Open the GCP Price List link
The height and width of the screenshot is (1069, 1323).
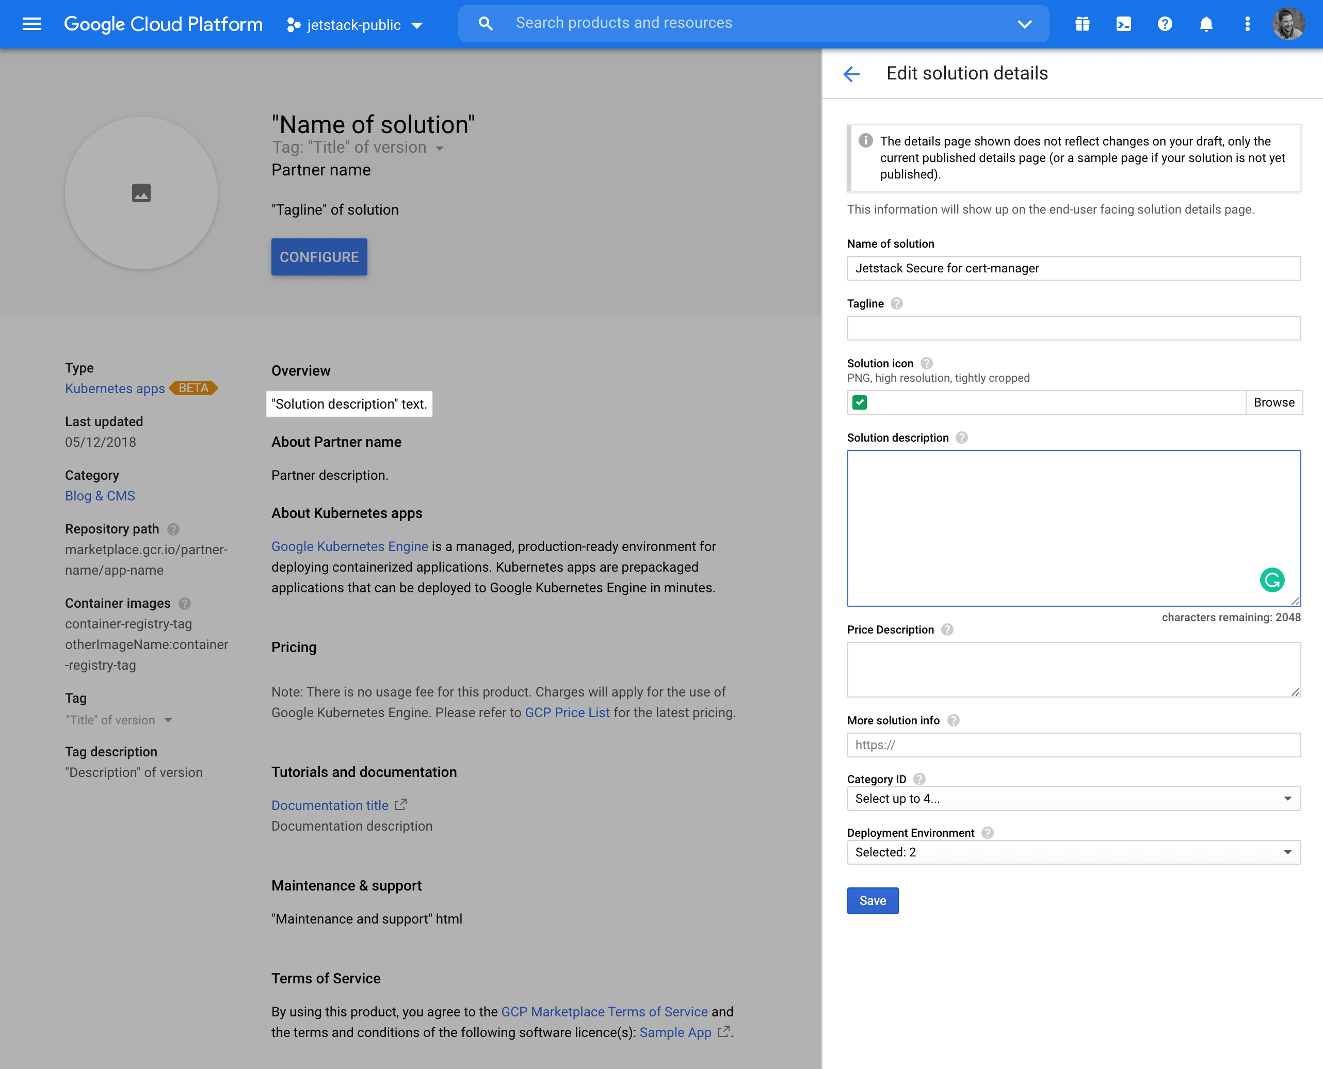[x=567, y=712]
